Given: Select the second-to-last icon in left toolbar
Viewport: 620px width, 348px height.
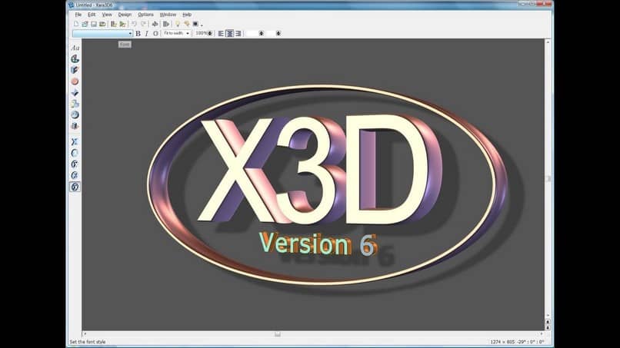Looking at the screenshot, I should click(x=75, y=175).
